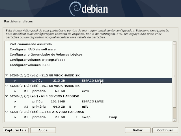Click the 'F' format flag on swap row
The height and width of the screenshot is (136, 181).
[x=77, y=117]
